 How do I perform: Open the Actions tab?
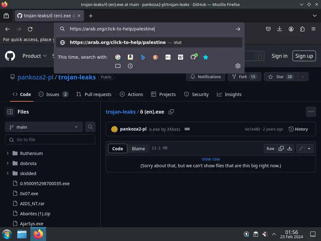pos(131,94)
